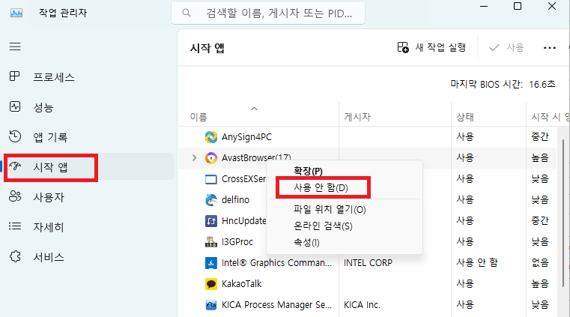This screenshot has width=570, height=317.
Task: Expand the AvastBrowser group chevron
Action: click(194, 158)
